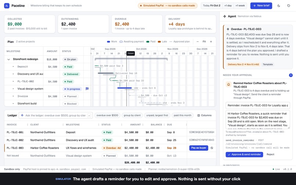Select ledger row PL-T9JC-001
The width and height of the screenshot is (296, 185).
tap(110, 133)
